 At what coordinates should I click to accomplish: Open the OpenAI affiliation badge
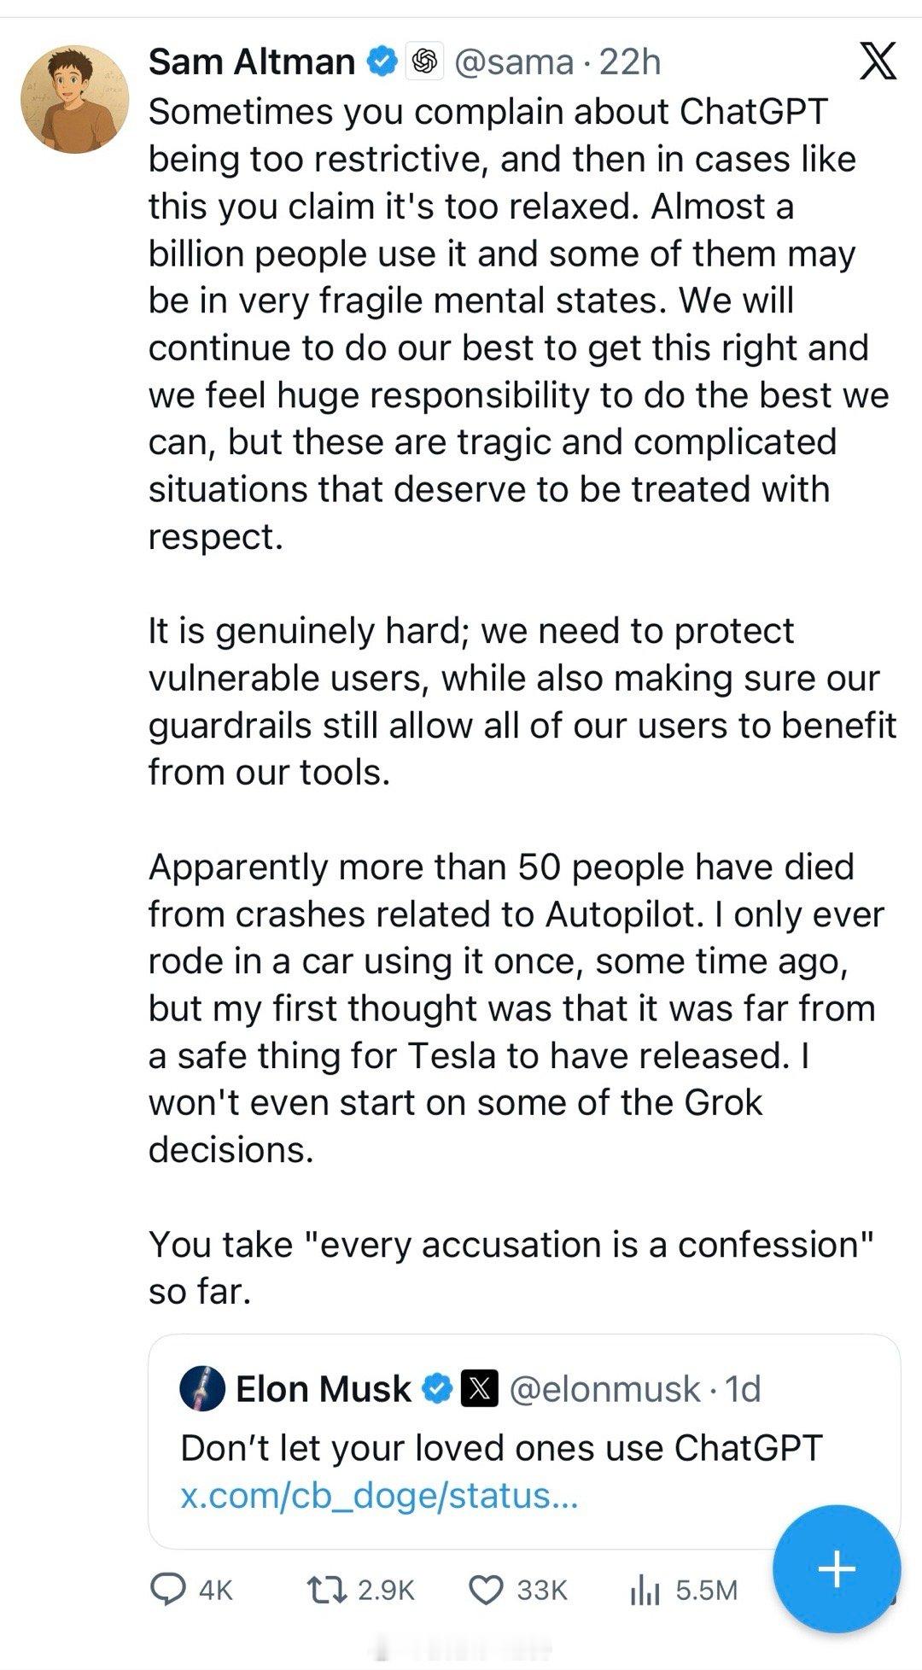pyautogui.click(x=424, y=61)
